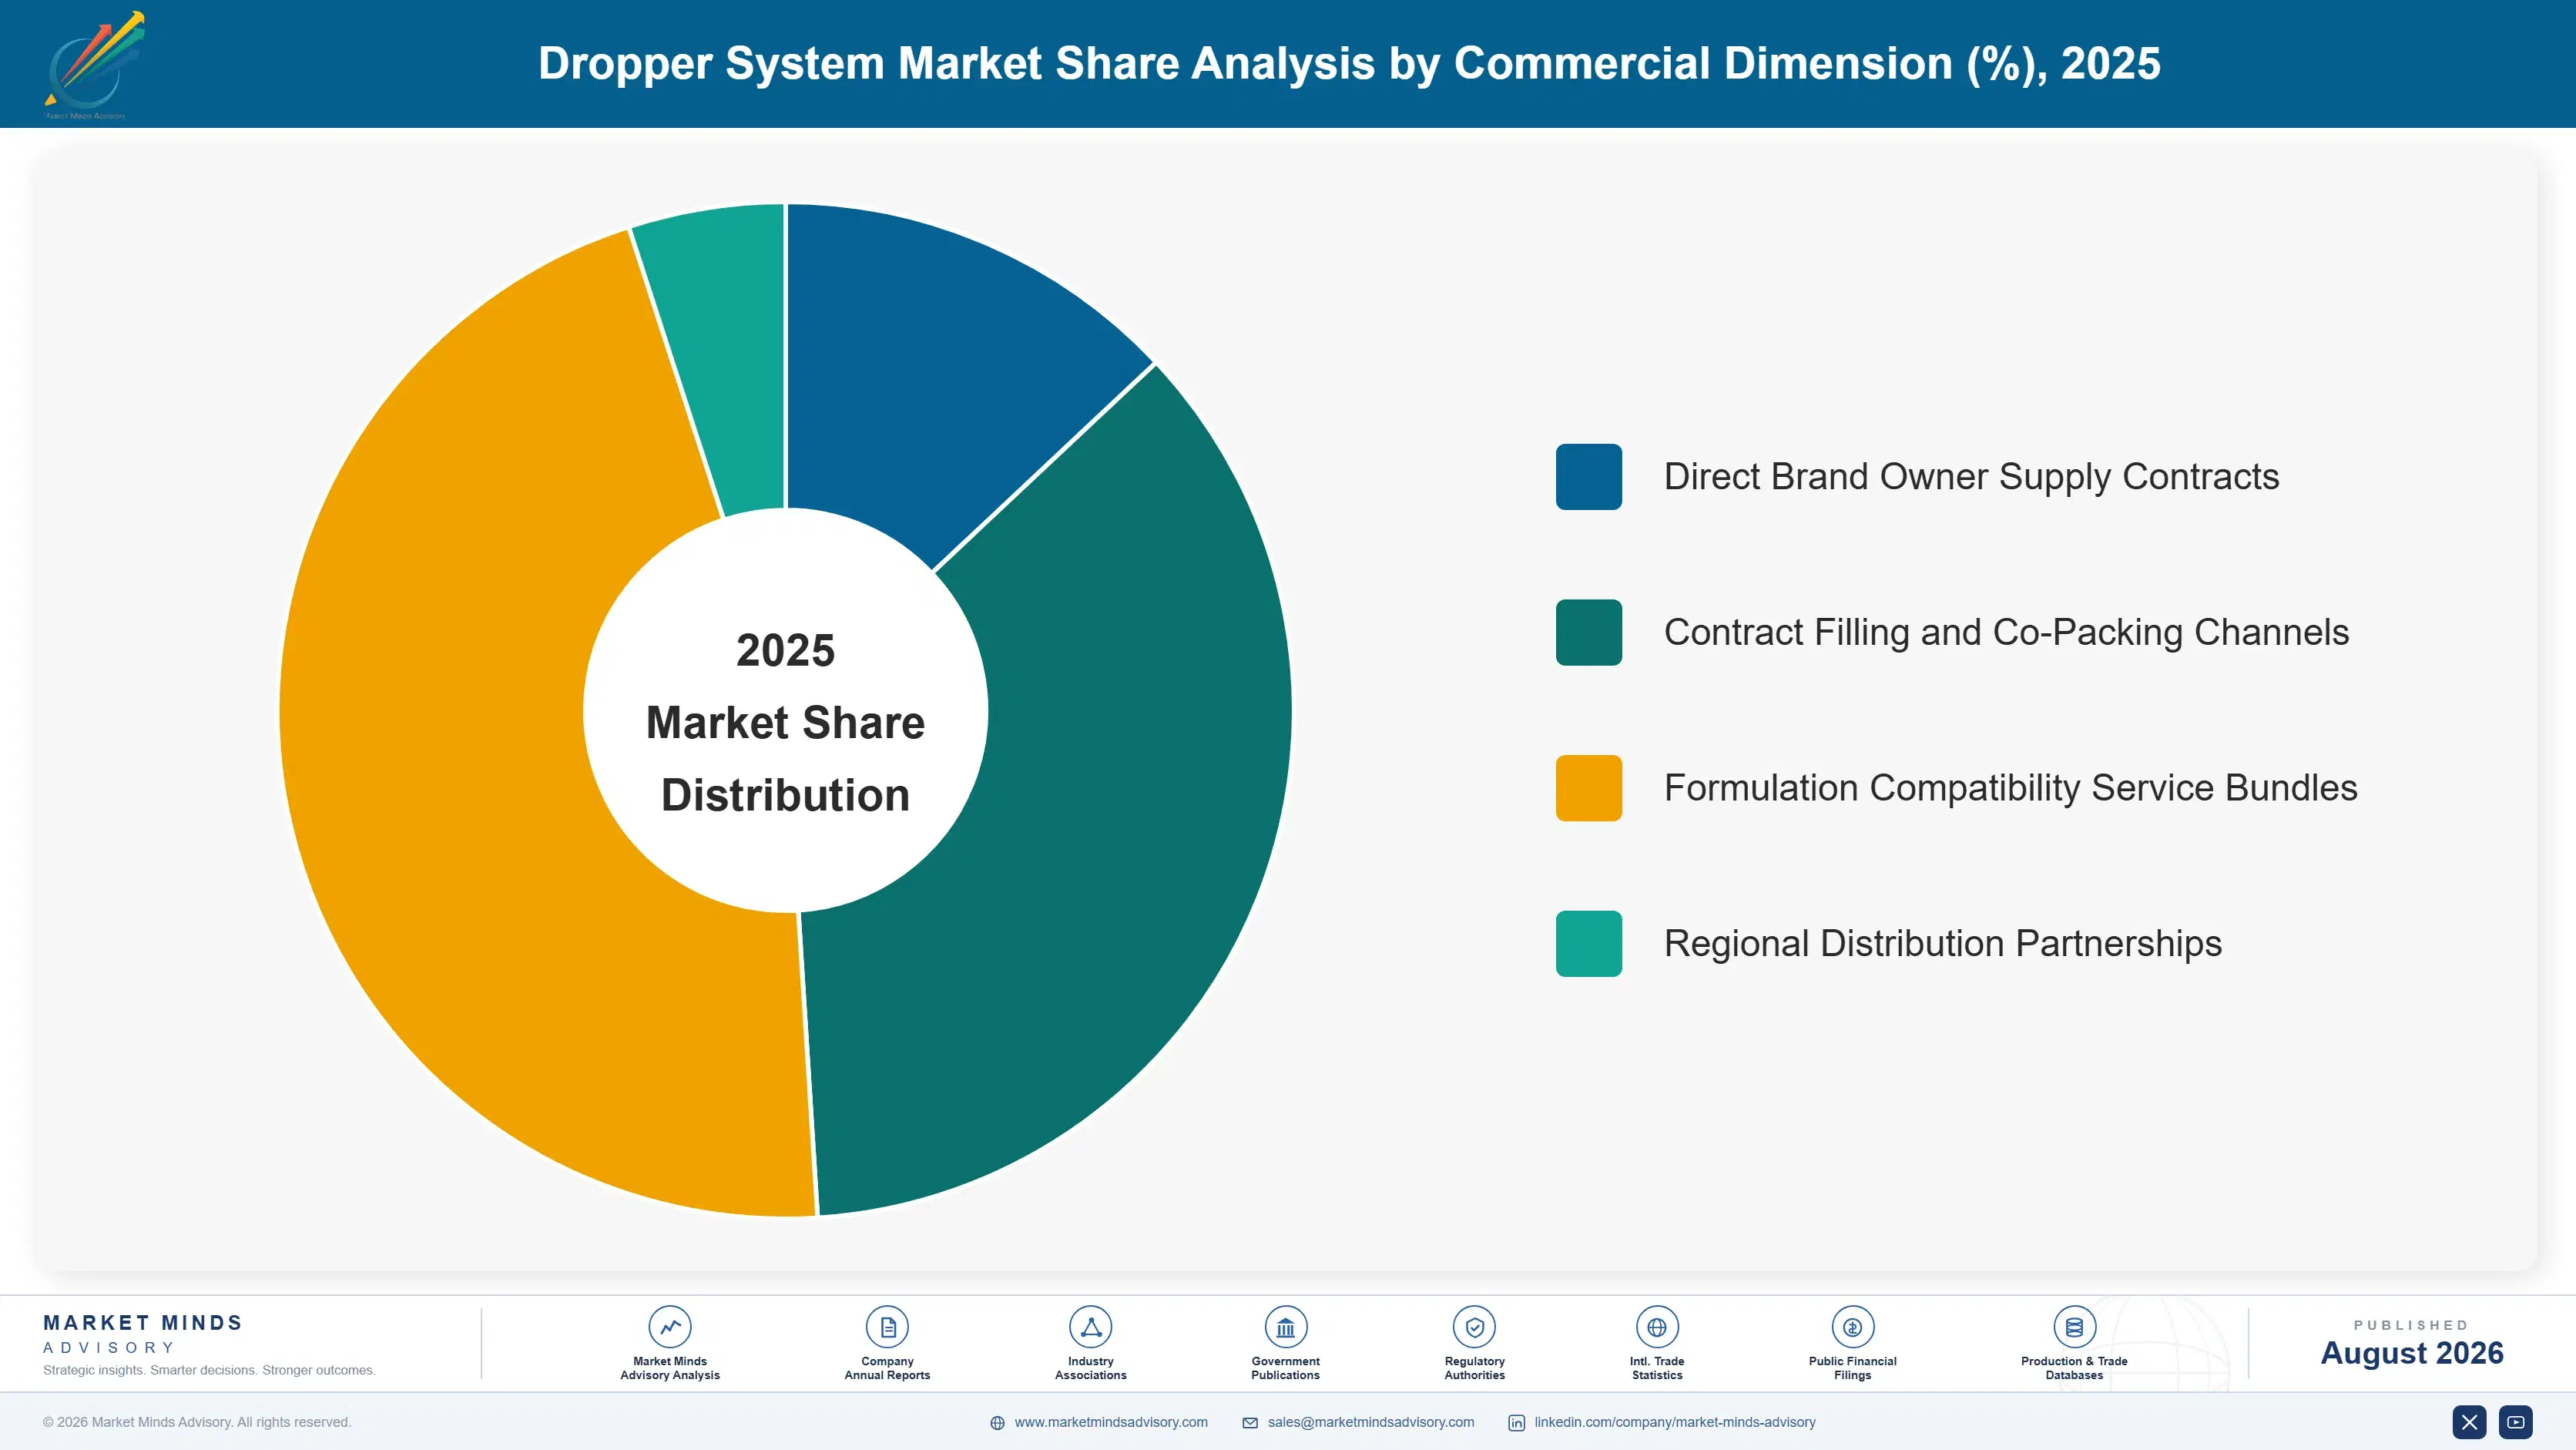The width and height of the screenshot is (2576, 1450).
Task: Click sales@marketmindsadvisory.com email link
Action: 1371,1422
